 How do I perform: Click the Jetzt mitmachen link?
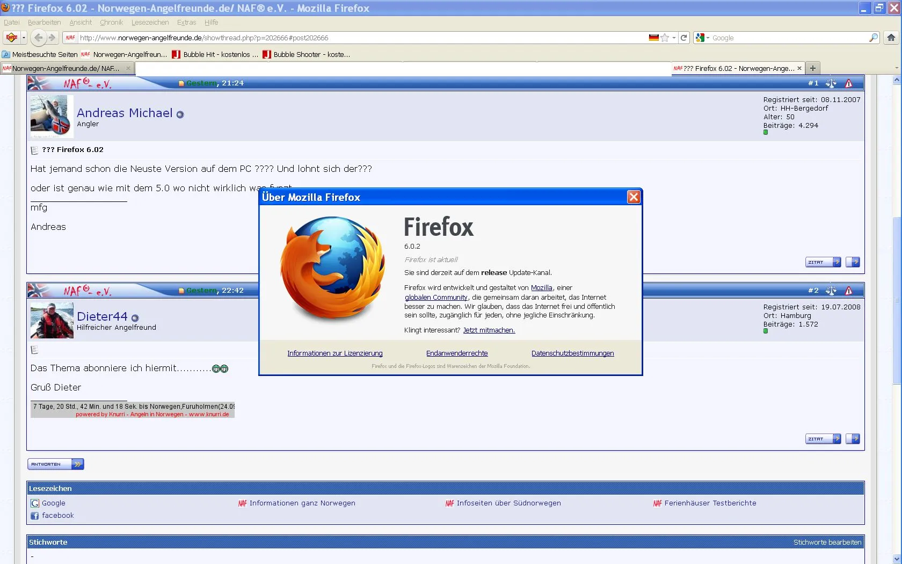tap(489, 330)
